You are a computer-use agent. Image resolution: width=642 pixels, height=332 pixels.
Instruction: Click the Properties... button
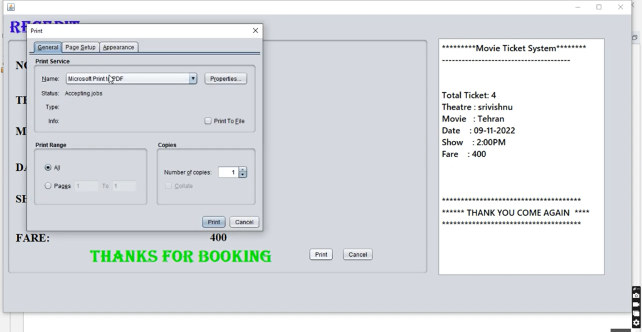pos(226,78)
